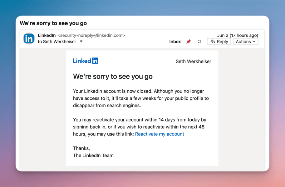Viewport: 285px width, 187px height.
Task: Click the chevron inside Actions button
Action: (254, 41)
